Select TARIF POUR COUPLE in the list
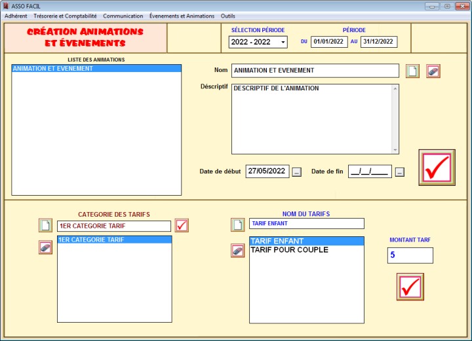Image resolution: width=472 pixels, height=341 pixels. (289, 250)
